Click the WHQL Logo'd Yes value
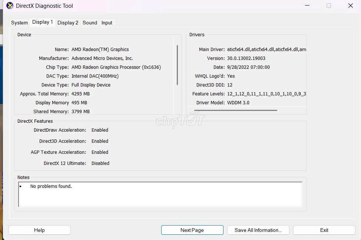The height and width of the screenshot is (240, 361). click(230, 76)
